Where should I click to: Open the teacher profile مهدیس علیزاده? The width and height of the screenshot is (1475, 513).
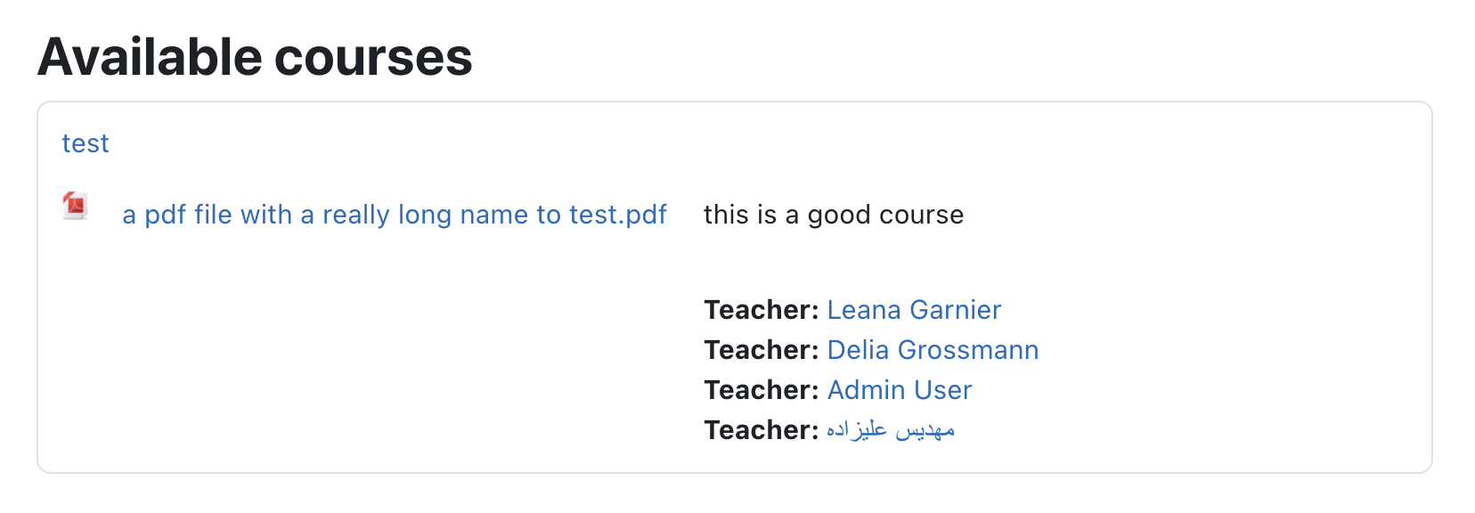891,430
